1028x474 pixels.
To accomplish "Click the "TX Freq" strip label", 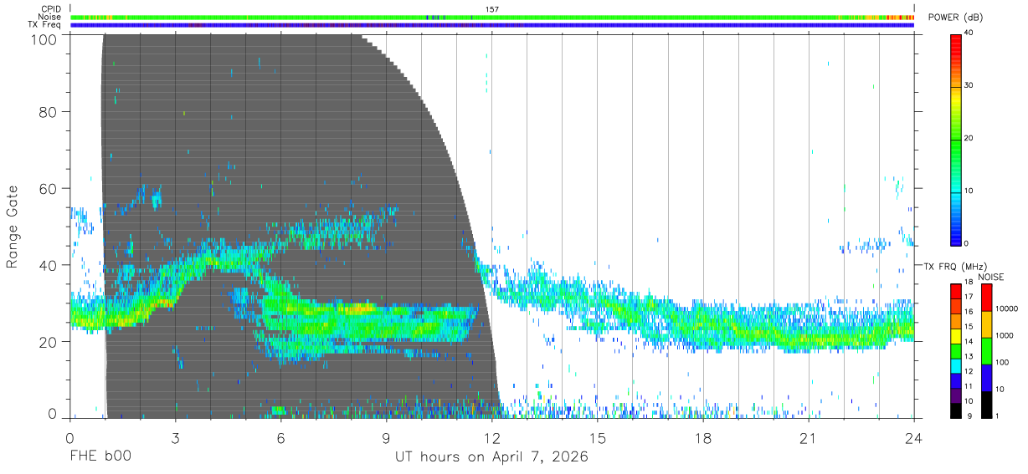I will click(x=45, y=25).
